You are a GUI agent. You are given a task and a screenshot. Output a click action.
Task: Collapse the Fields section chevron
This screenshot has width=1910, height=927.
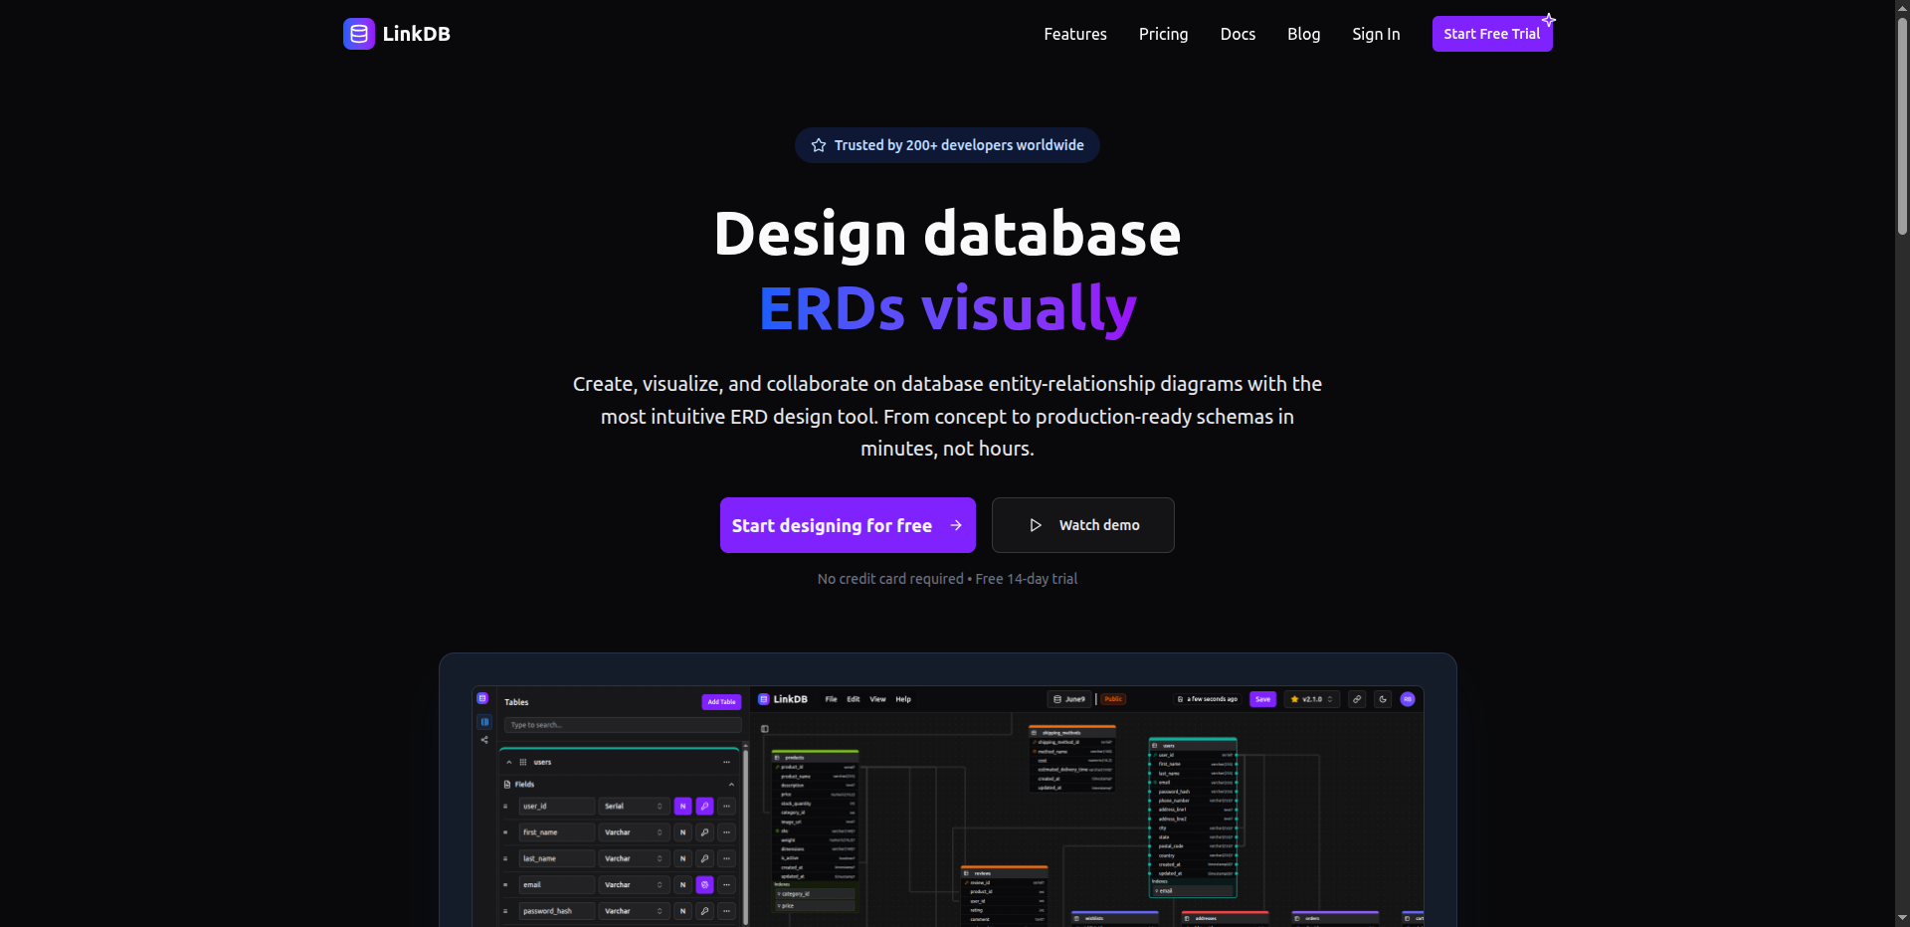[731, 785]
